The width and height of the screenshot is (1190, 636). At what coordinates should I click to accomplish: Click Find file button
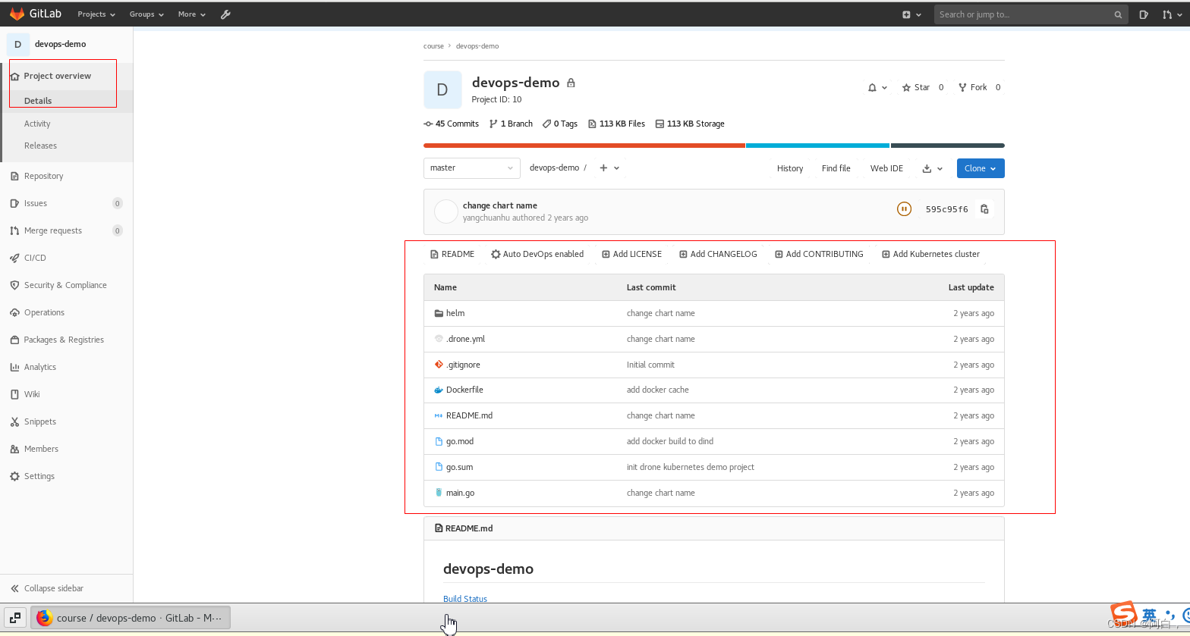point(836,168)
